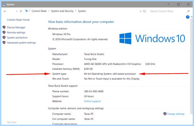Open the blue Help question mark icon
The image size is (194, 126).
coord(188,17)
